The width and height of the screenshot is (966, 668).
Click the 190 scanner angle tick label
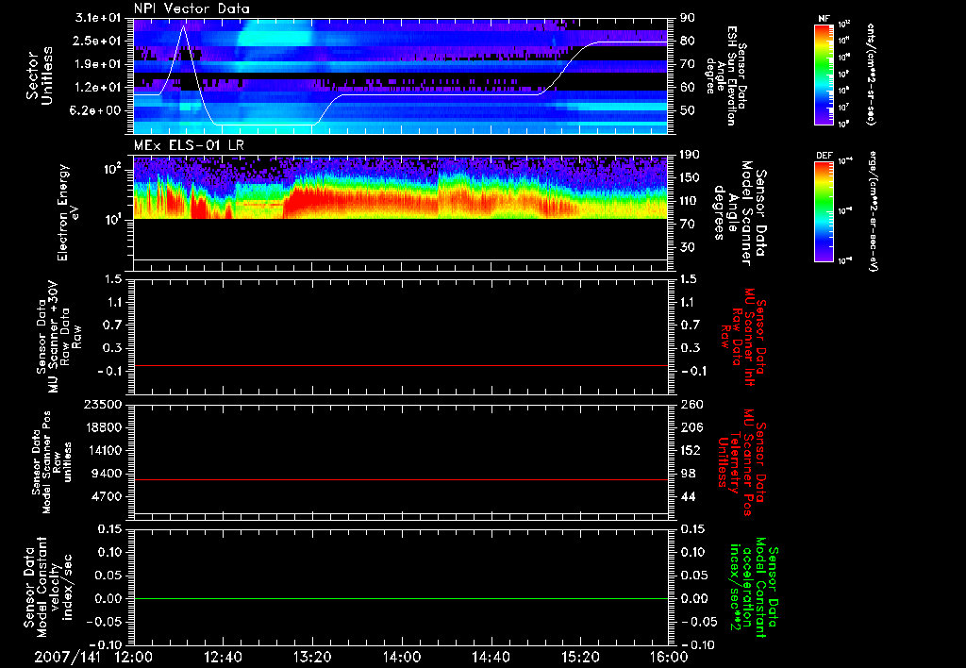pyautogui.click(x=690, y=155)
